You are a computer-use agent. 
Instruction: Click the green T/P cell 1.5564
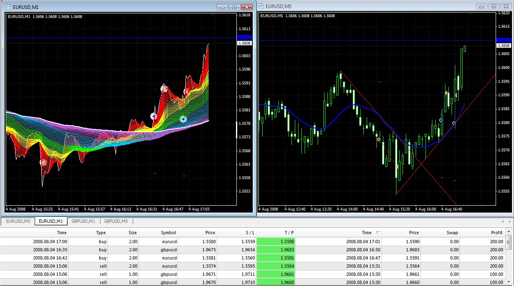[276, 266]
